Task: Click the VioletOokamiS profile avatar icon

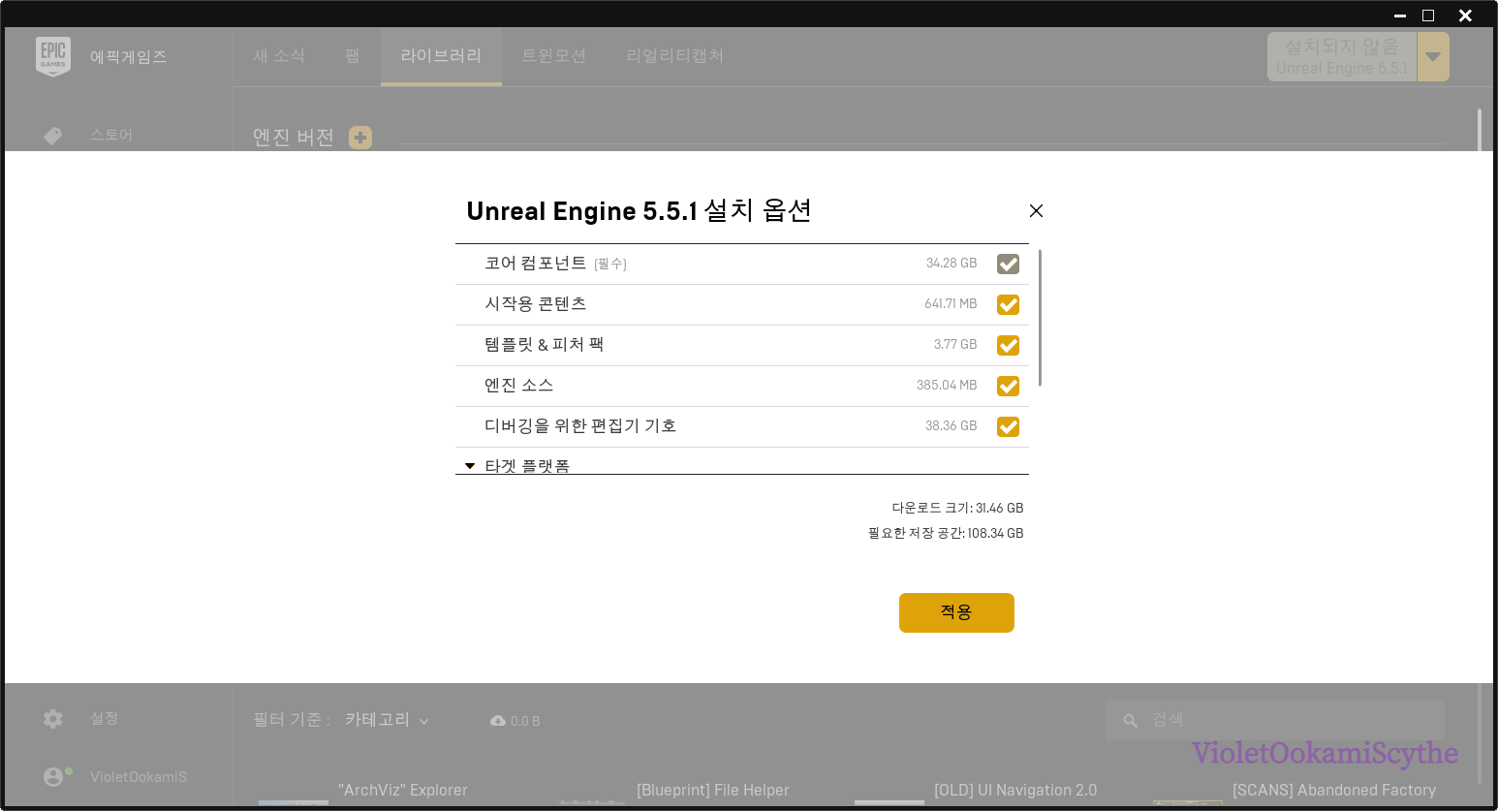Action: pos(53,777)
